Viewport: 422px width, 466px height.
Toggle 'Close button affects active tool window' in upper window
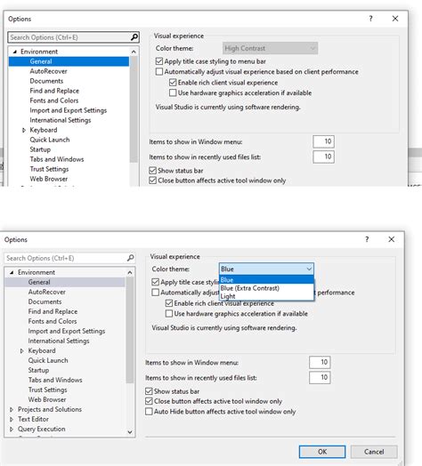[152, 181]
